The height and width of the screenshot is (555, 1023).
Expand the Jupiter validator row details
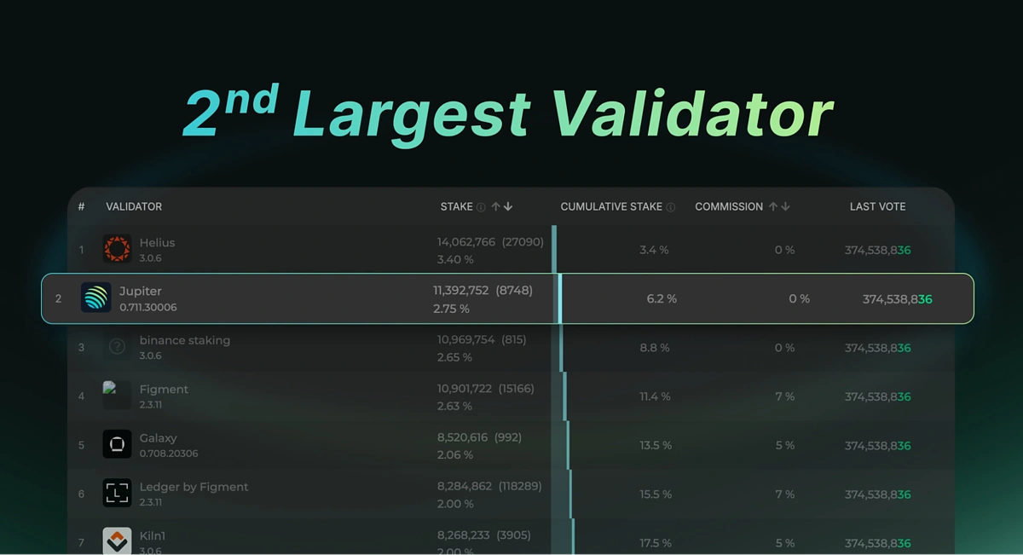pos(341,298)
